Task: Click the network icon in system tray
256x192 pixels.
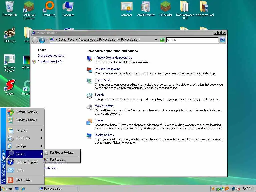Action: [234, 189]
